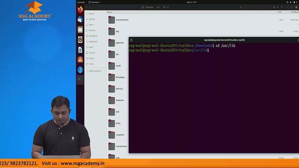The width and height of the screenshot is (299, 168).
Task: Open the Help icon in the dock
Action: point(80,70)
